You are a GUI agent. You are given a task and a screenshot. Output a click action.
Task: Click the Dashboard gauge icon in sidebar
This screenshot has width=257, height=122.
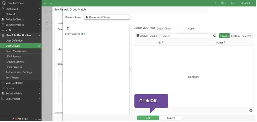click(3, 9)
